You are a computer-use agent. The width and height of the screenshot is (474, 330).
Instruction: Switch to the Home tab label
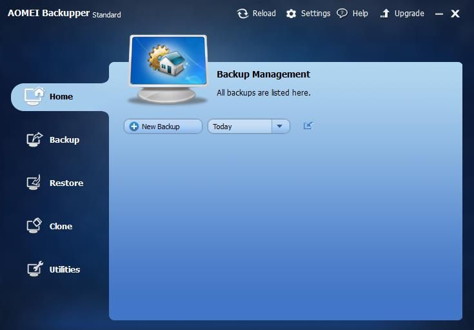point(61,97)
